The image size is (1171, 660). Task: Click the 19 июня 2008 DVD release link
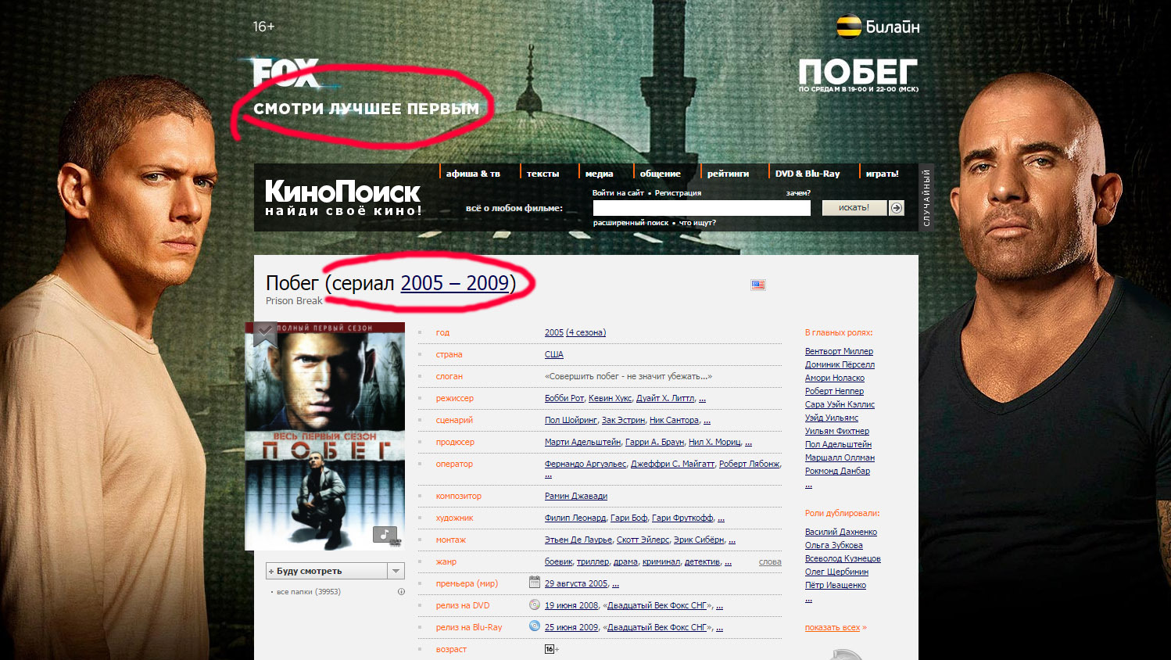coord(571,606)
